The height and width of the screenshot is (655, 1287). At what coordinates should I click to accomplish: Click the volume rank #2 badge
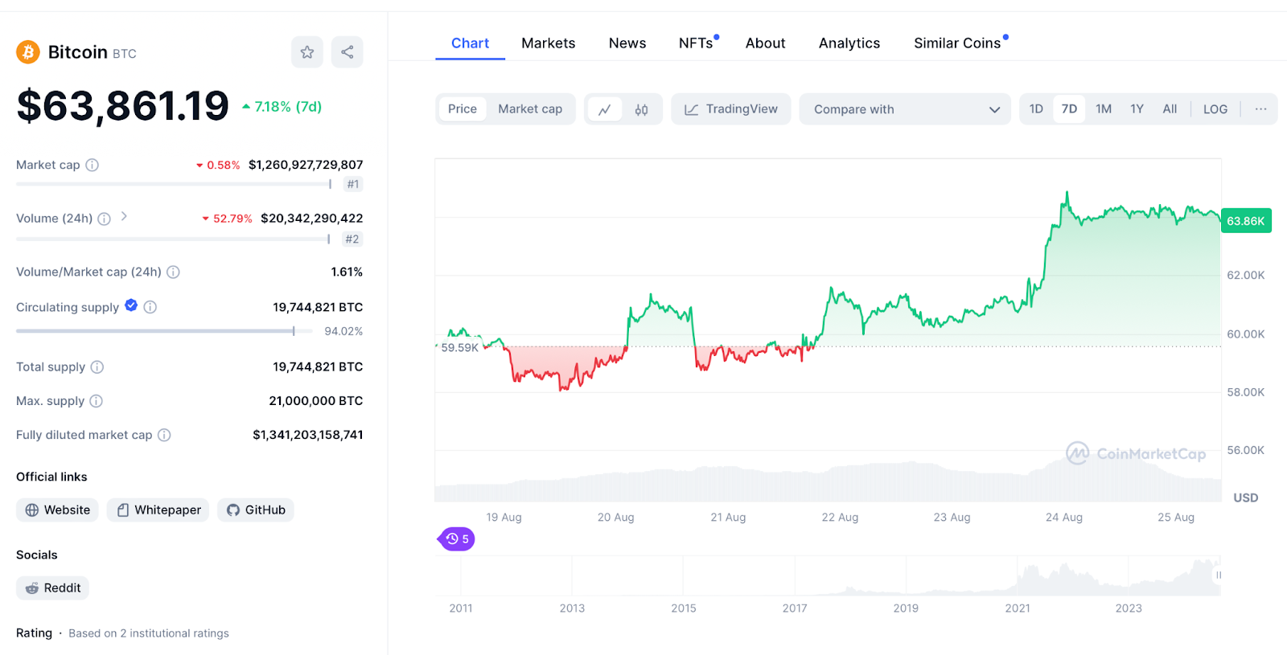352,239
